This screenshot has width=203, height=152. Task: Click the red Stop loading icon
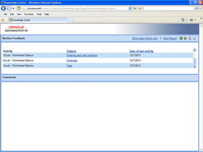140,9
